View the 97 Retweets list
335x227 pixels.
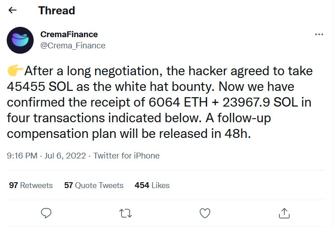31,185
